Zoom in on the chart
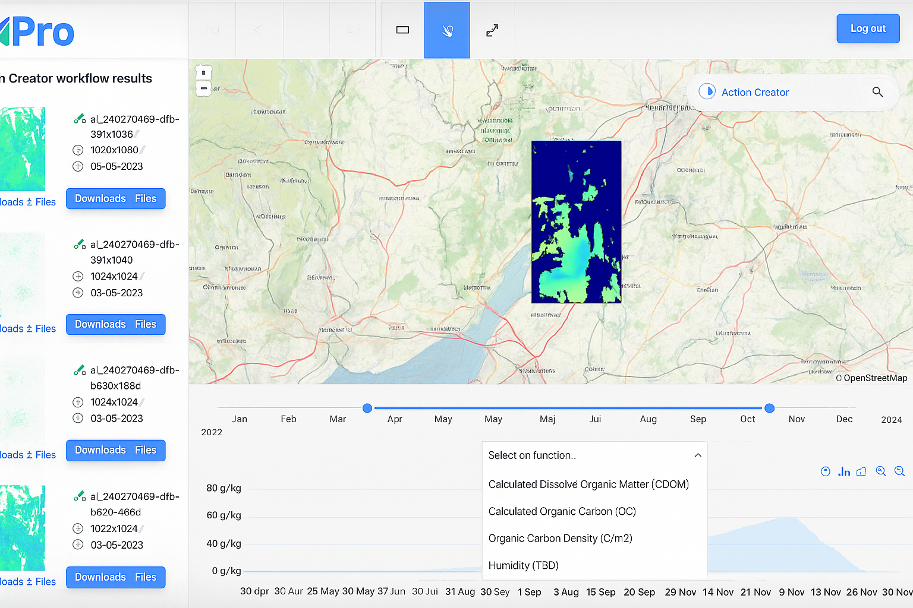 point(881,471)
